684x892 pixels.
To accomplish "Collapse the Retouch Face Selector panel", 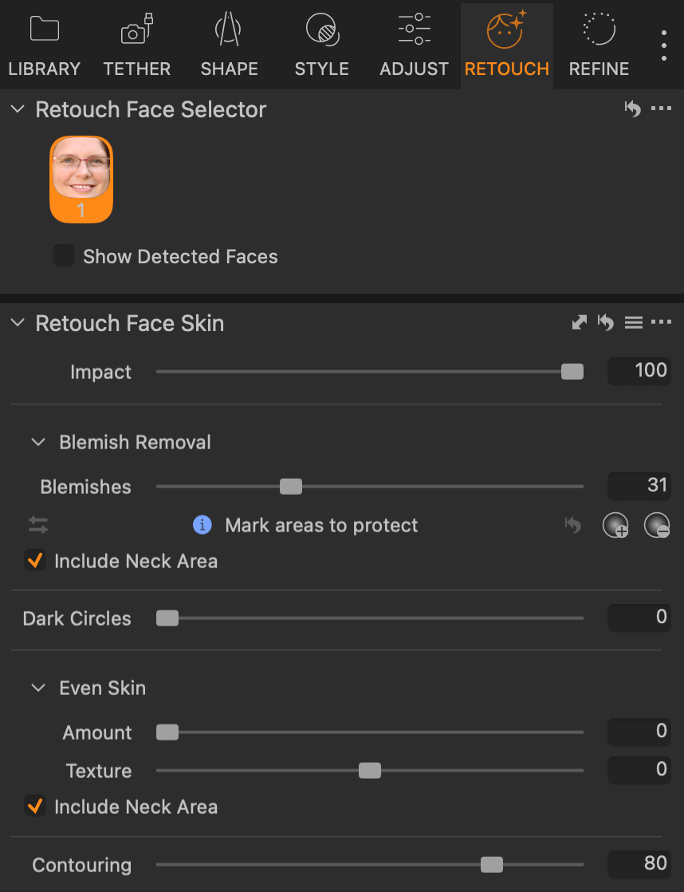I will coord(17,109).
